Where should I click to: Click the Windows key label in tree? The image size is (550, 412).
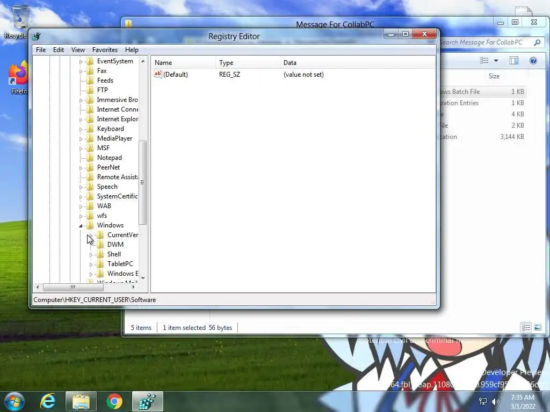110,225
